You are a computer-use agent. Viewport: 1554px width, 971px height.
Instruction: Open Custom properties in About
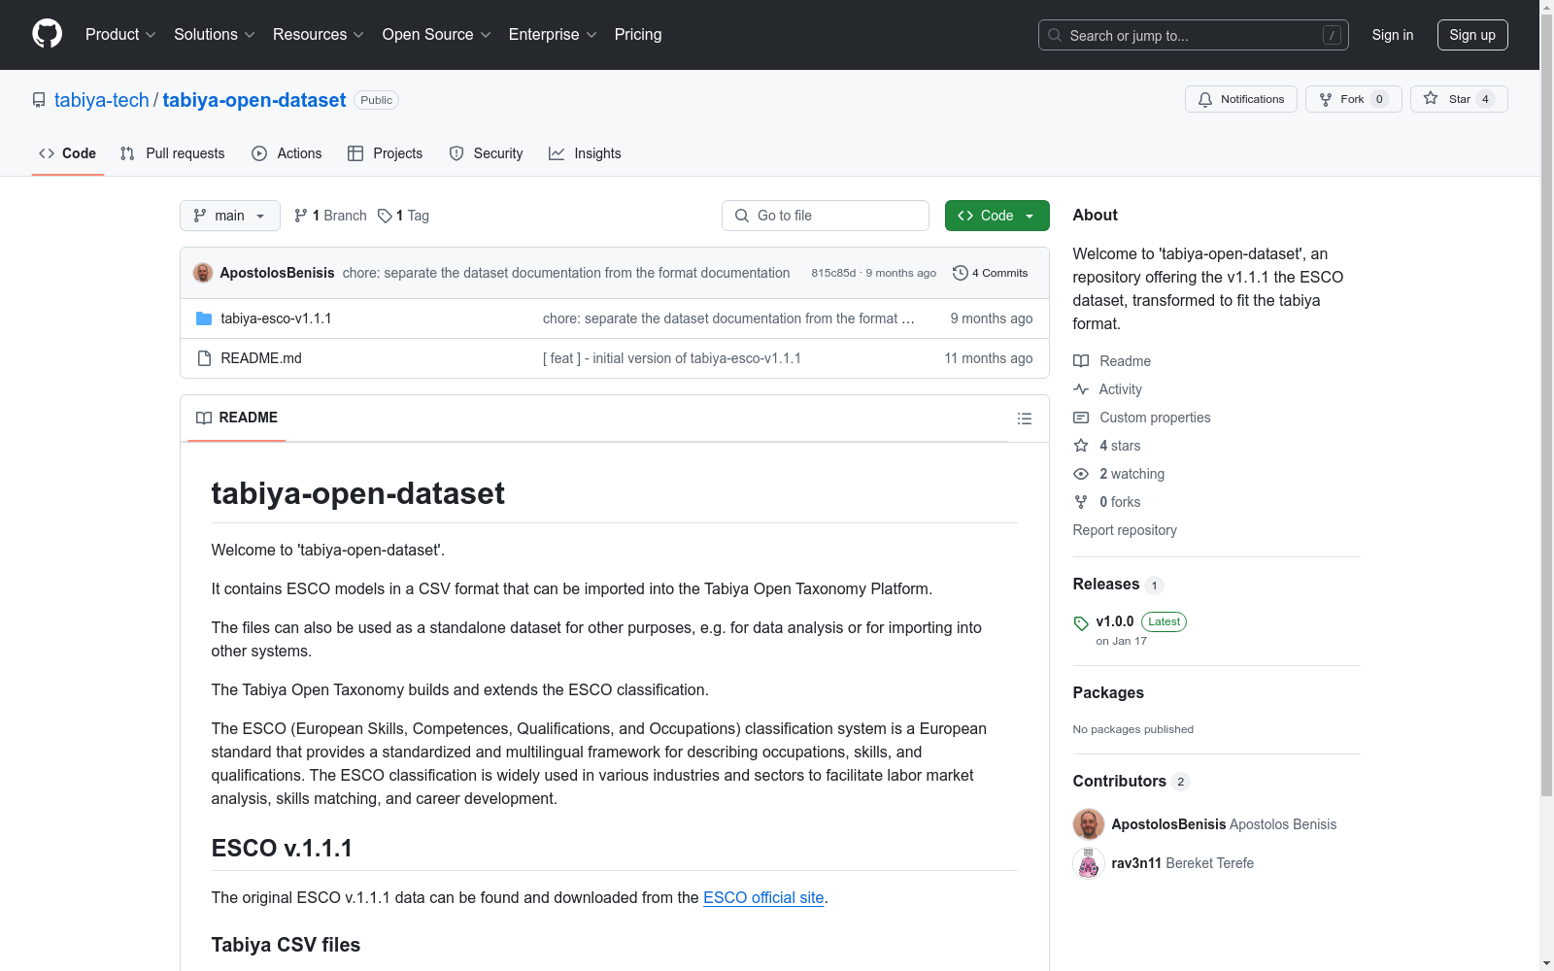pyautogui.click(x=1142, y=418)
